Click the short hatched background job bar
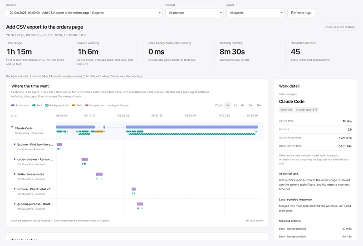Screen dimensions: 363x246 tap(84, 134)
